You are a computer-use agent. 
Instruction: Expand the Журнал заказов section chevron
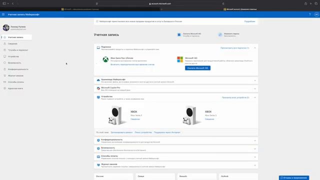tap(255, 165)
